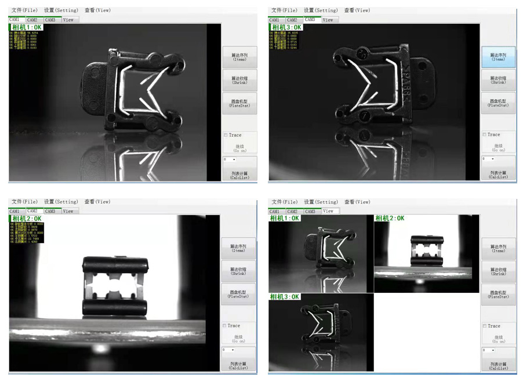523x381 pixels.
Task: Select the View tab in camera 3 window
Action: tap(328, 20)
